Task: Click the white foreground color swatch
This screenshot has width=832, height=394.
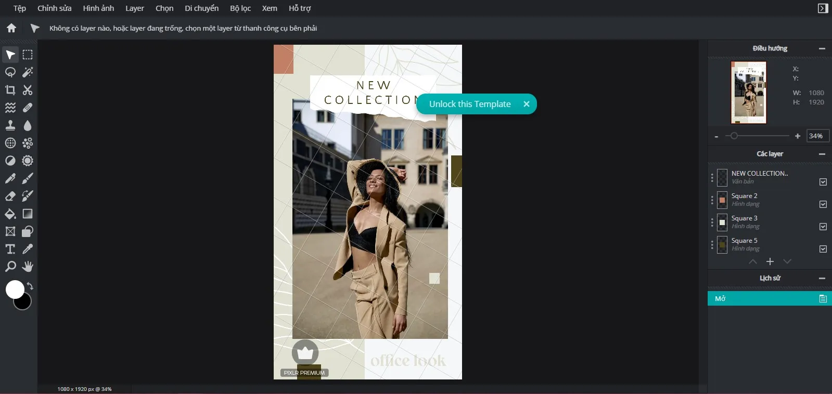Action: [x=15, y=289]
